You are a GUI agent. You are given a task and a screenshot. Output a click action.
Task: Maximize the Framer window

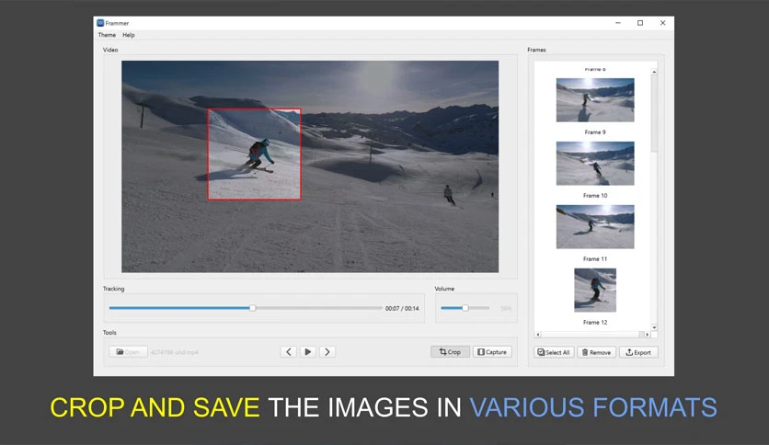coord(640,23)
